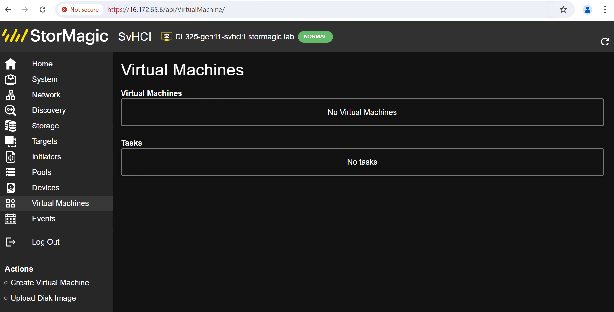Click the Storage database stack icon
This screenshot has width=614, height=312.
(11, 126)
